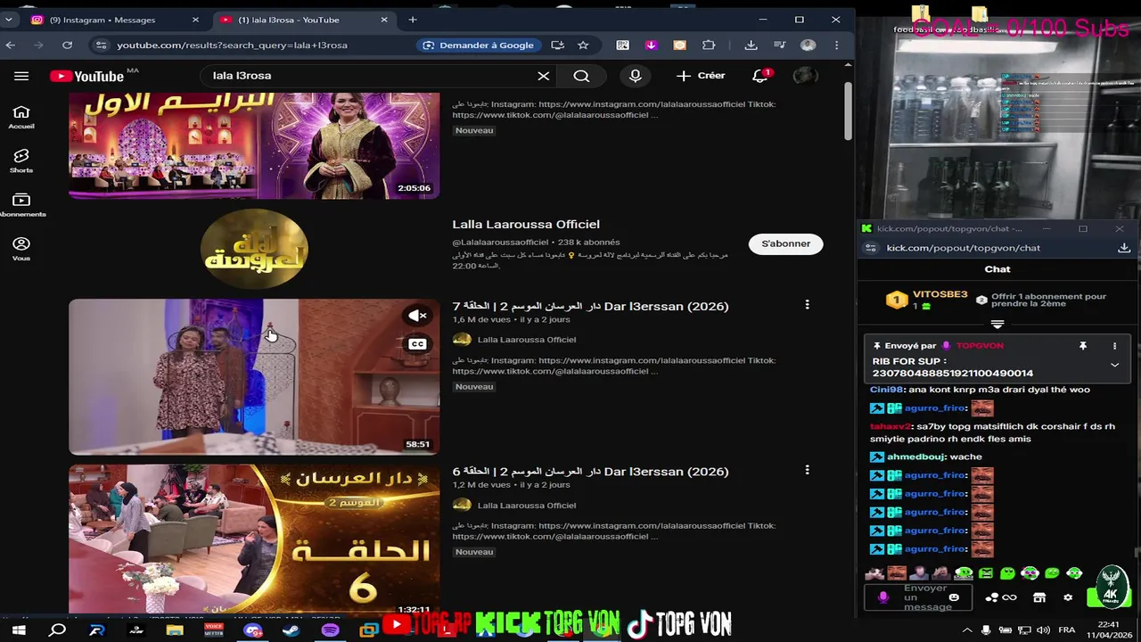Open the YouTube account avatar menu

pyautogui.click(x=805, y=76)
